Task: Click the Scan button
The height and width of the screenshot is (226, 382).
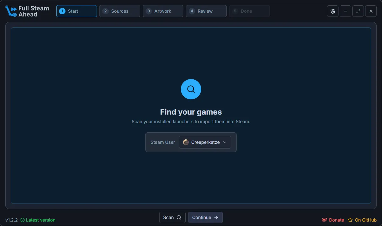Action: point(172,217)
